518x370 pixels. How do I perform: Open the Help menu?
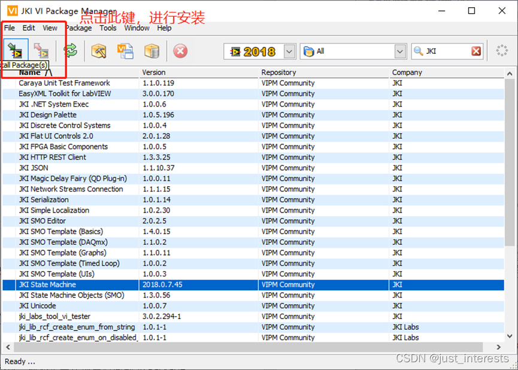(164, 28)
